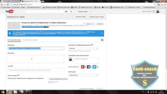
Task: Toggle the Twitter sharing checkbox
Action: pos(97,67)
